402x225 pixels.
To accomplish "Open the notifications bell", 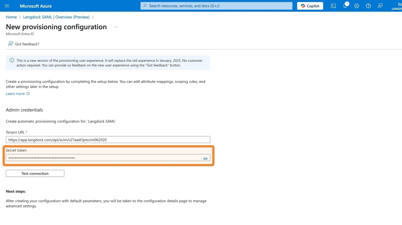I will (345, 6).
